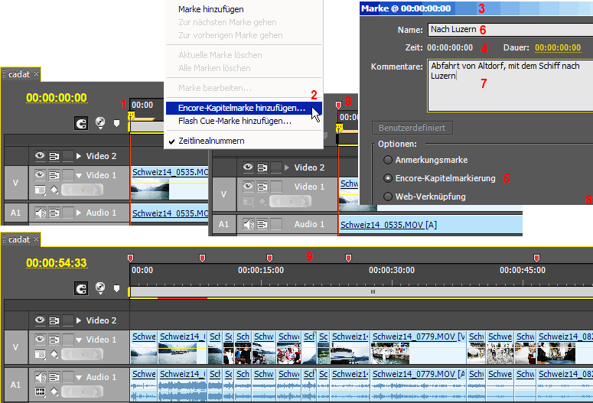Choose Encore-Kapitelmarke hinzufügen menu entry

(244, 108)
